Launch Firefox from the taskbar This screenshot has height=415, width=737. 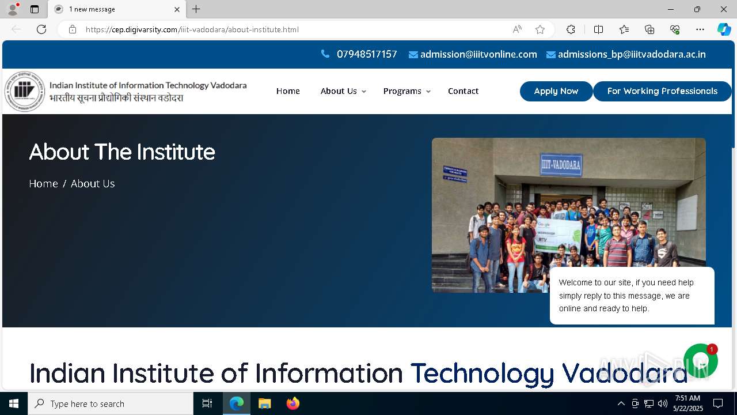tap(292, 403)
